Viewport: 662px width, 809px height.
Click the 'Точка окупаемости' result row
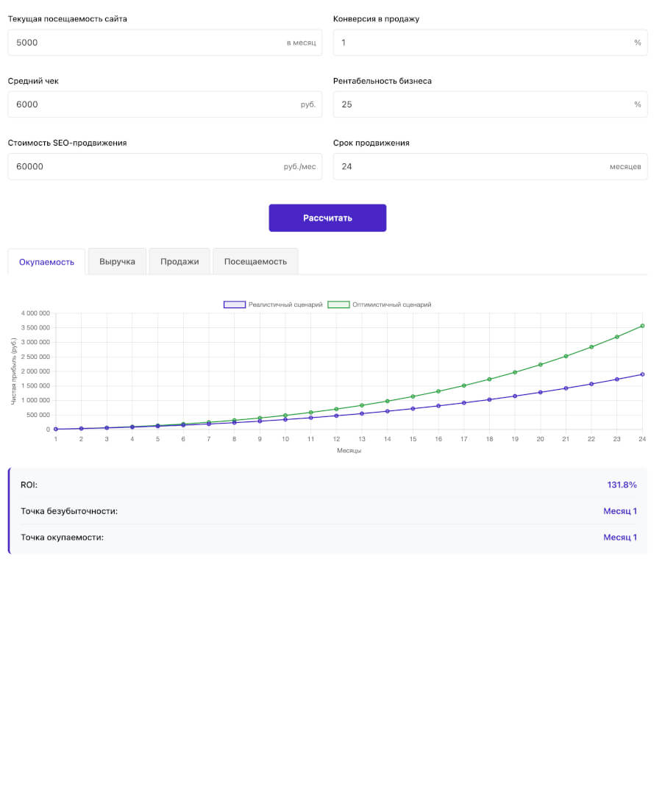[x=328, y=537]
